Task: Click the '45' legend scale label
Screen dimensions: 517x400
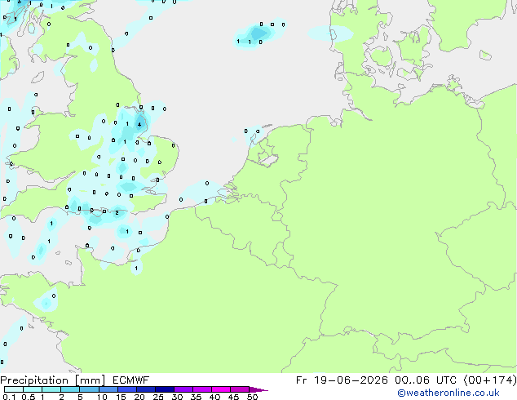Action: click(x=233, y=397)
